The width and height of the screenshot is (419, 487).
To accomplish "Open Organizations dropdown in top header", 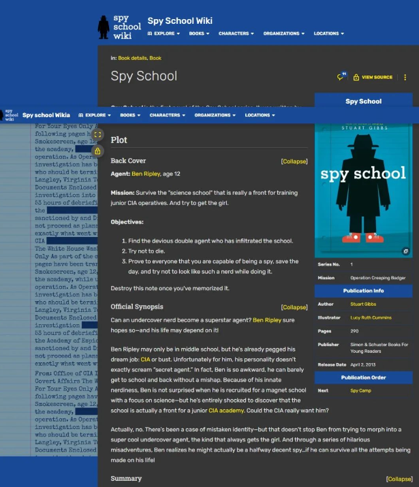I will [x=284, y=33].
